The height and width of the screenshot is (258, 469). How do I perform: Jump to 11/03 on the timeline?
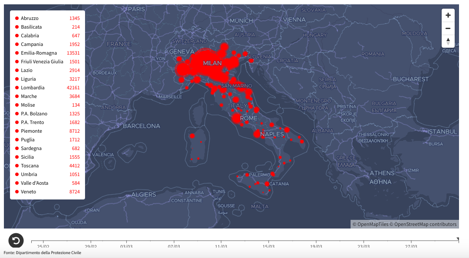(221, 246)
